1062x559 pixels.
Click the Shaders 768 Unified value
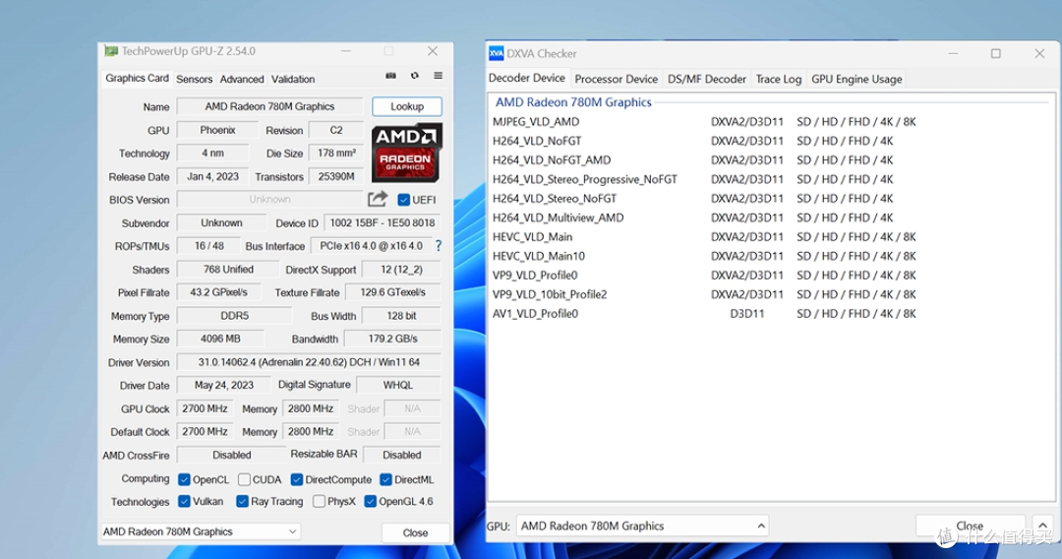[228, 270]
